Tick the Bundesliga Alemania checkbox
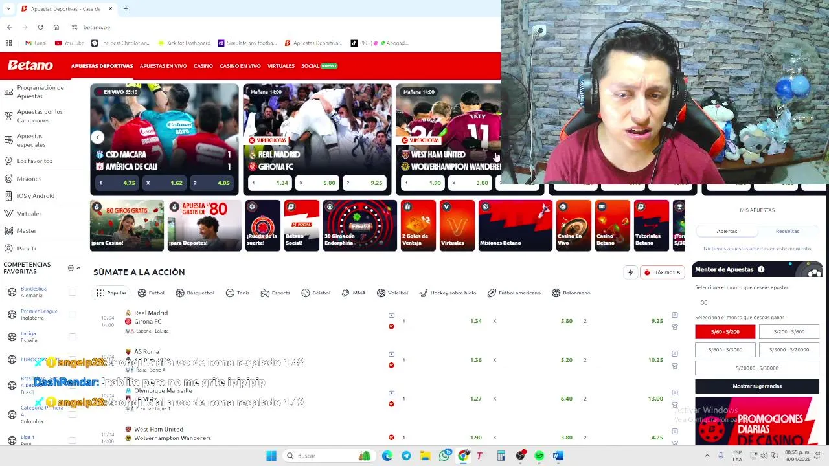Screen dimensions: 829x466 [x=72, y=292]
